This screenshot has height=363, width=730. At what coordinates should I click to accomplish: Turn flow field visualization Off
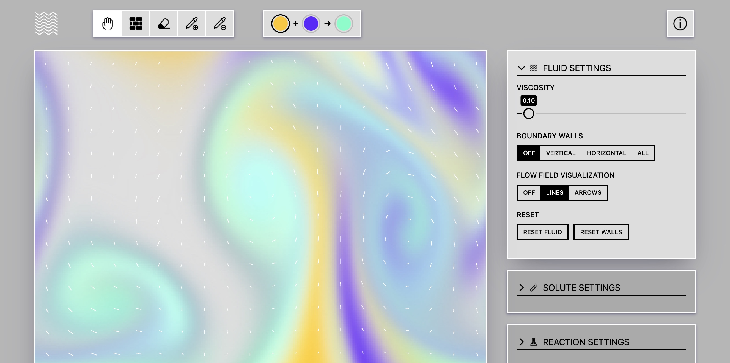528,193
